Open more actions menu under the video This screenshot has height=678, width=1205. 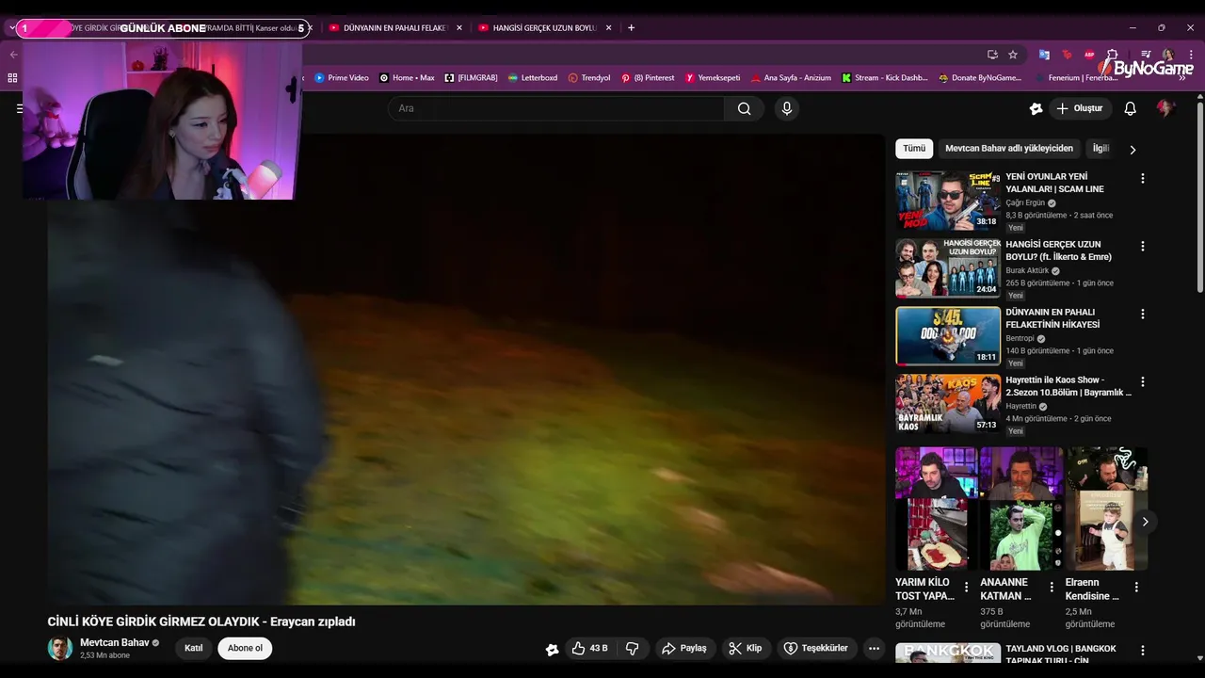[874, 648]
